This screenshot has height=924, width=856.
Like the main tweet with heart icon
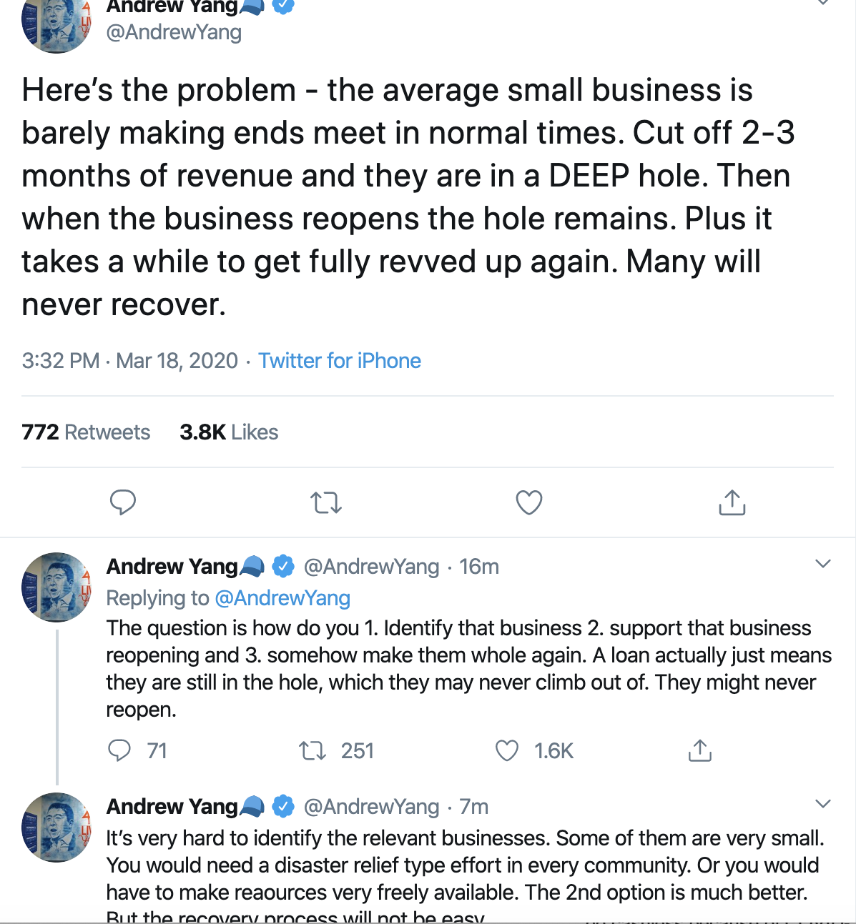(529, 503)
